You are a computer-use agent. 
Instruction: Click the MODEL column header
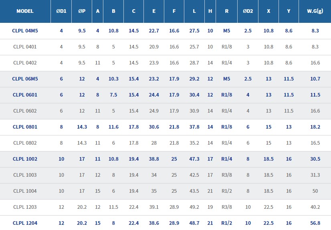[x=25, y=11]
